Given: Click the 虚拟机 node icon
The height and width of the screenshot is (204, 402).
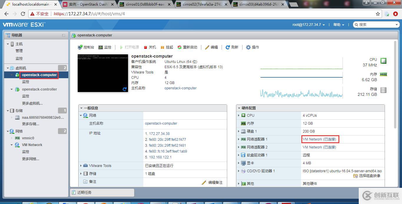Looking at the screenshot, I should (x=12, y=68).
